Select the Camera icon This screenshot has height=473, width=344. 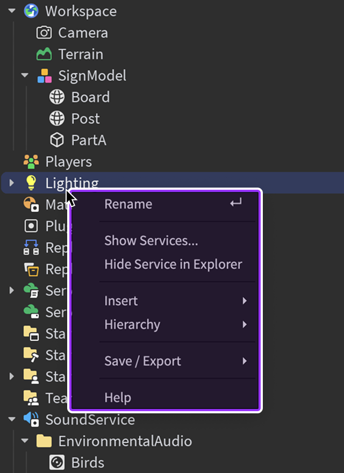click(44, 33)
